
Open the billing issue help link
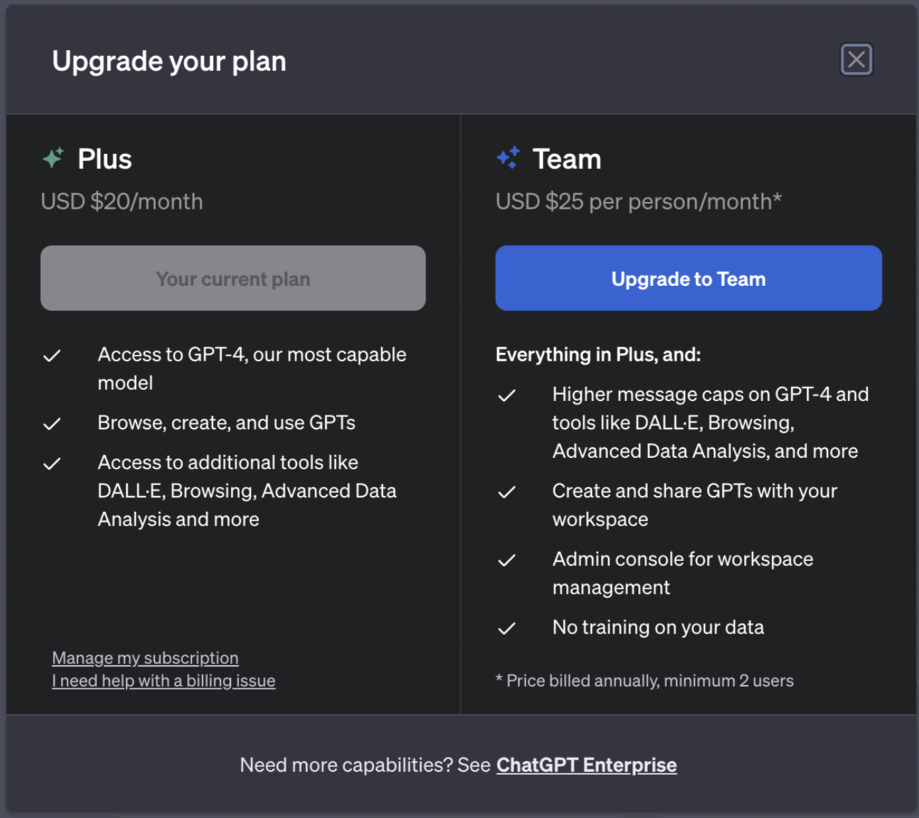click(163, 681)
